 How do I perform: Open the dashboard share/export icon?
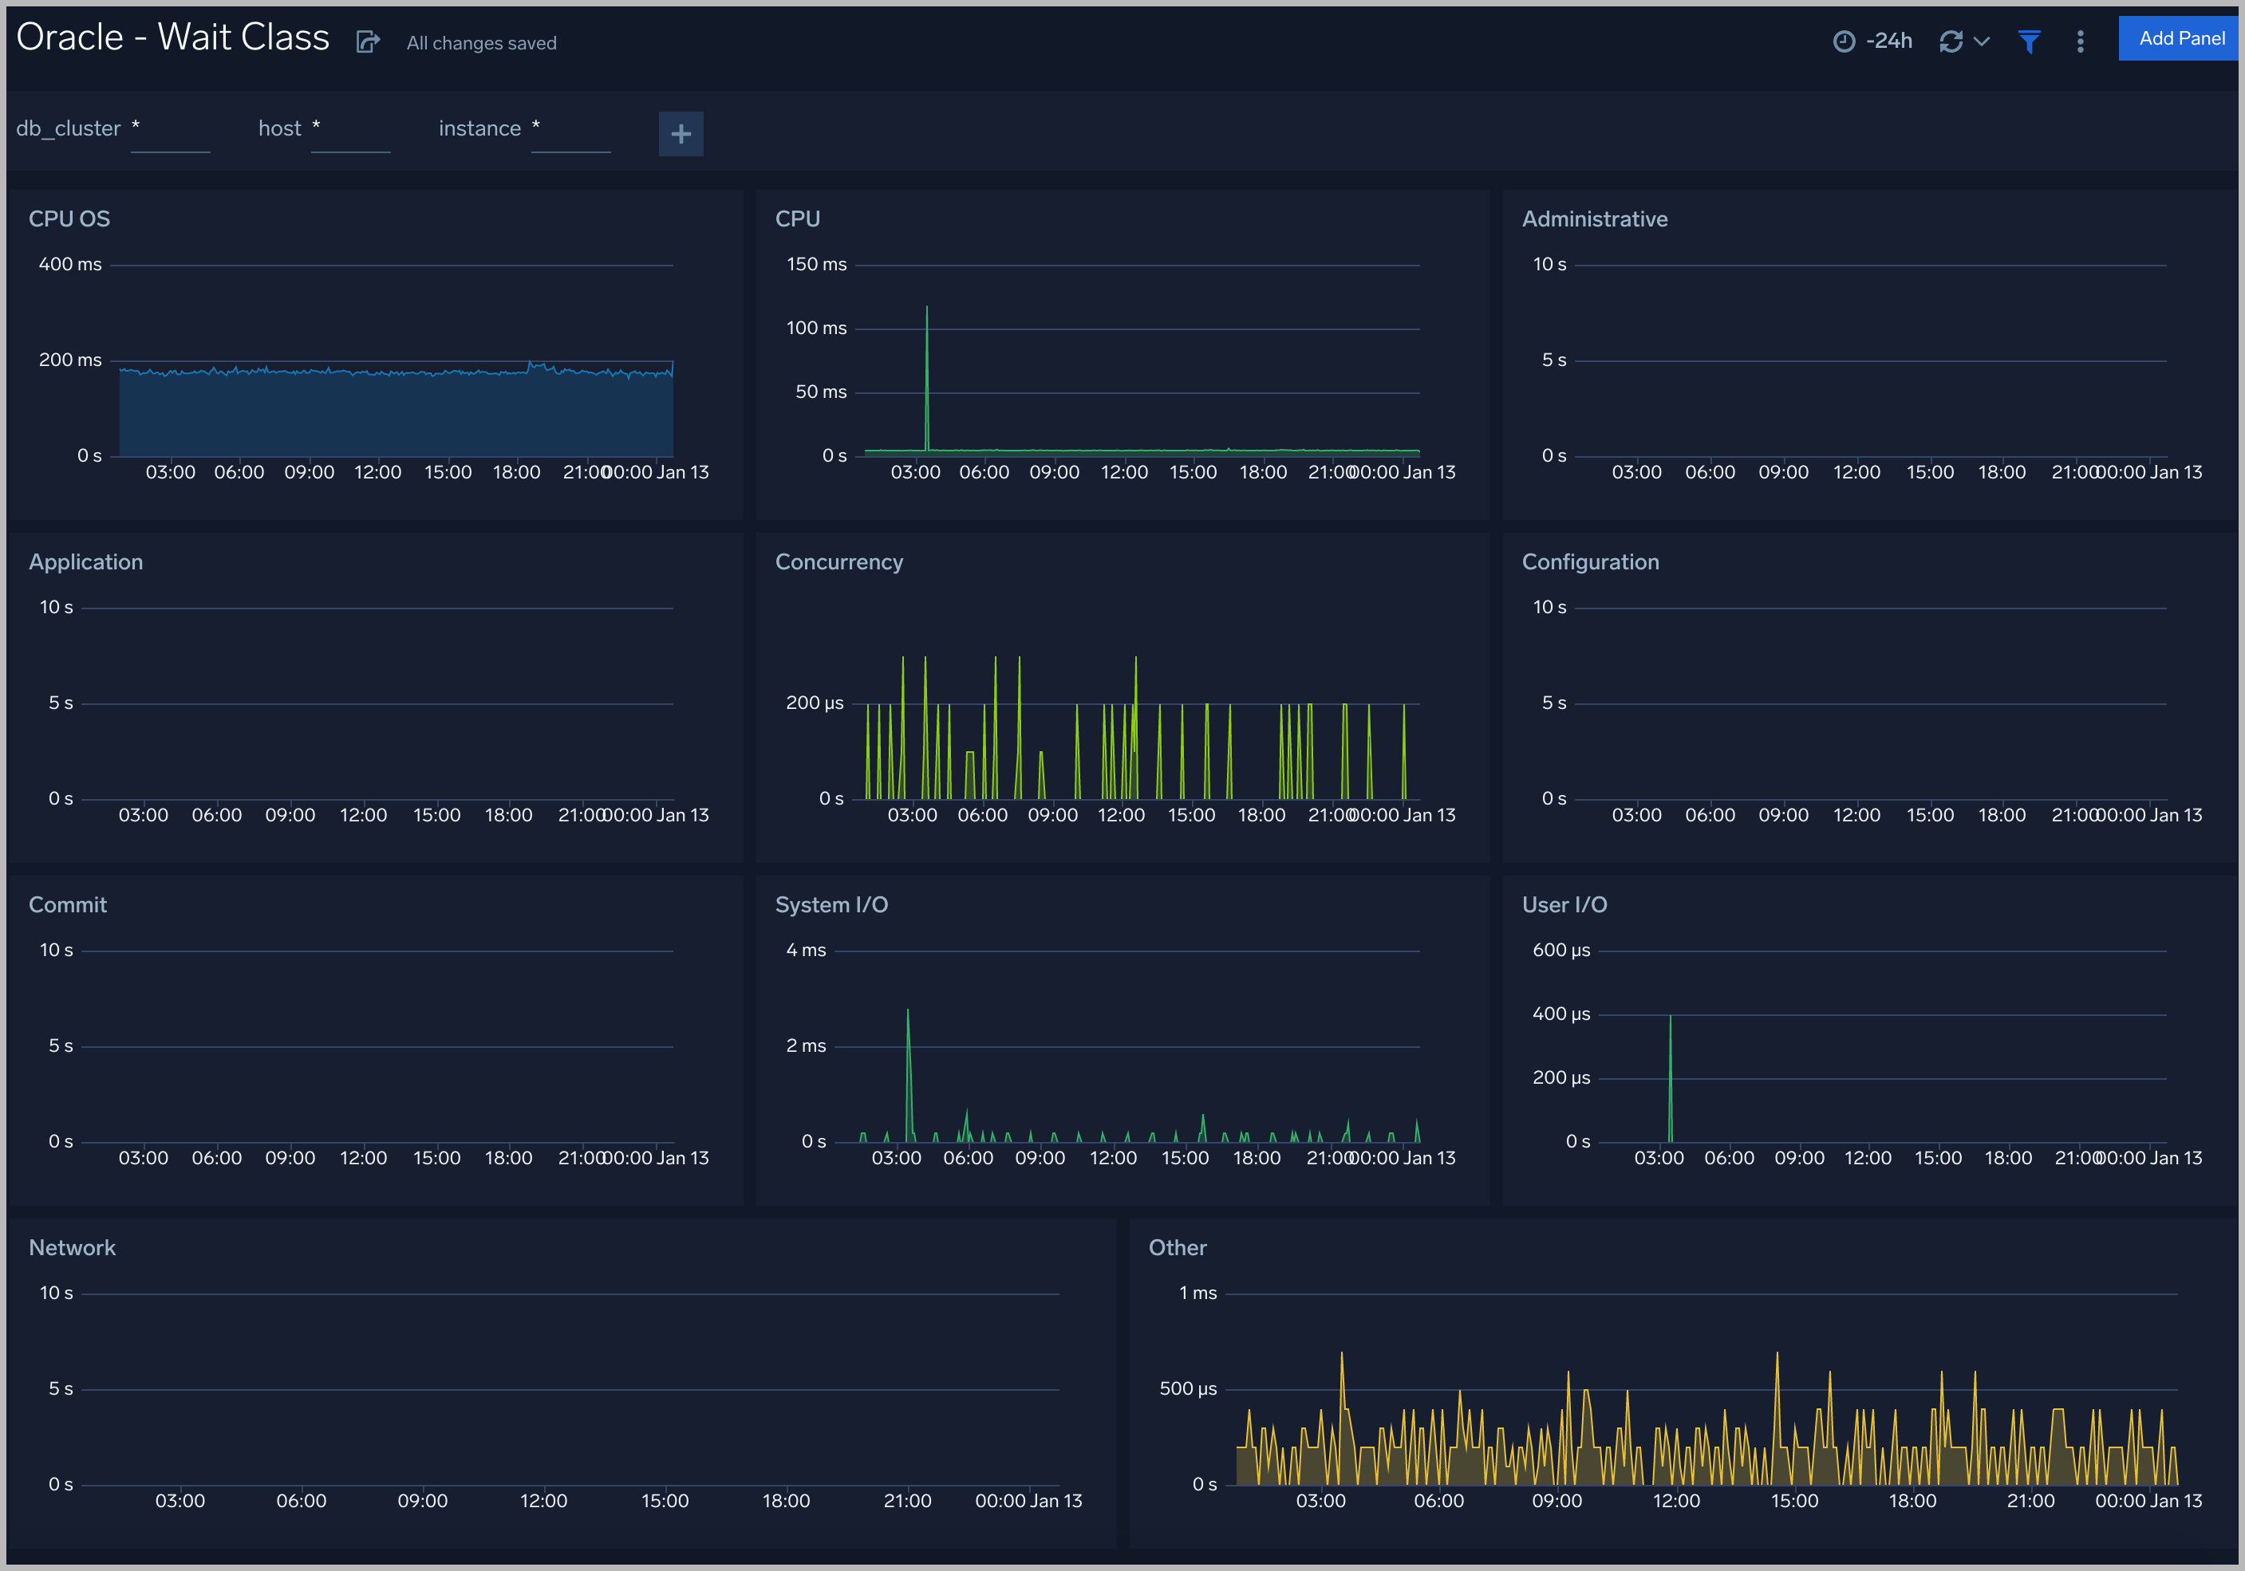coord(368,41)
